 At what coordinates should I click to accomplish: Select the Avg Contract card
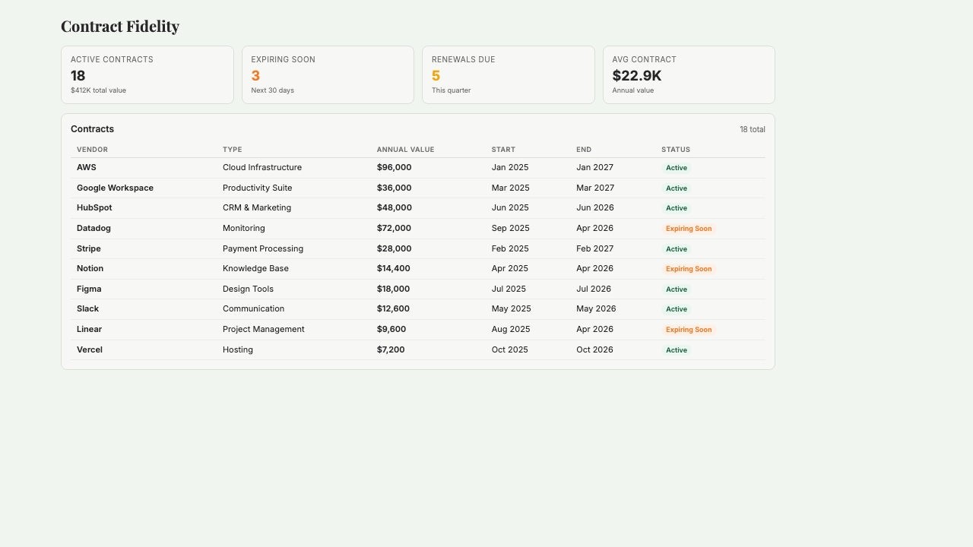pos(688,74)
